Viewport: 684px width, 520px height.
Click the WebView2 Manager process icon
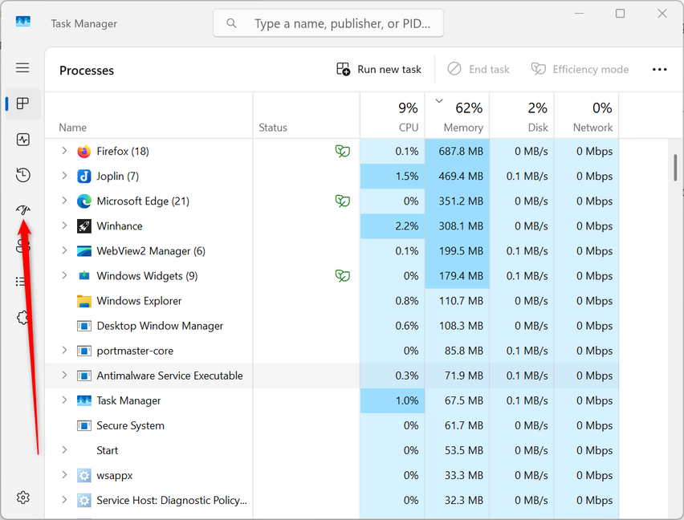click(x=83, y=251)
